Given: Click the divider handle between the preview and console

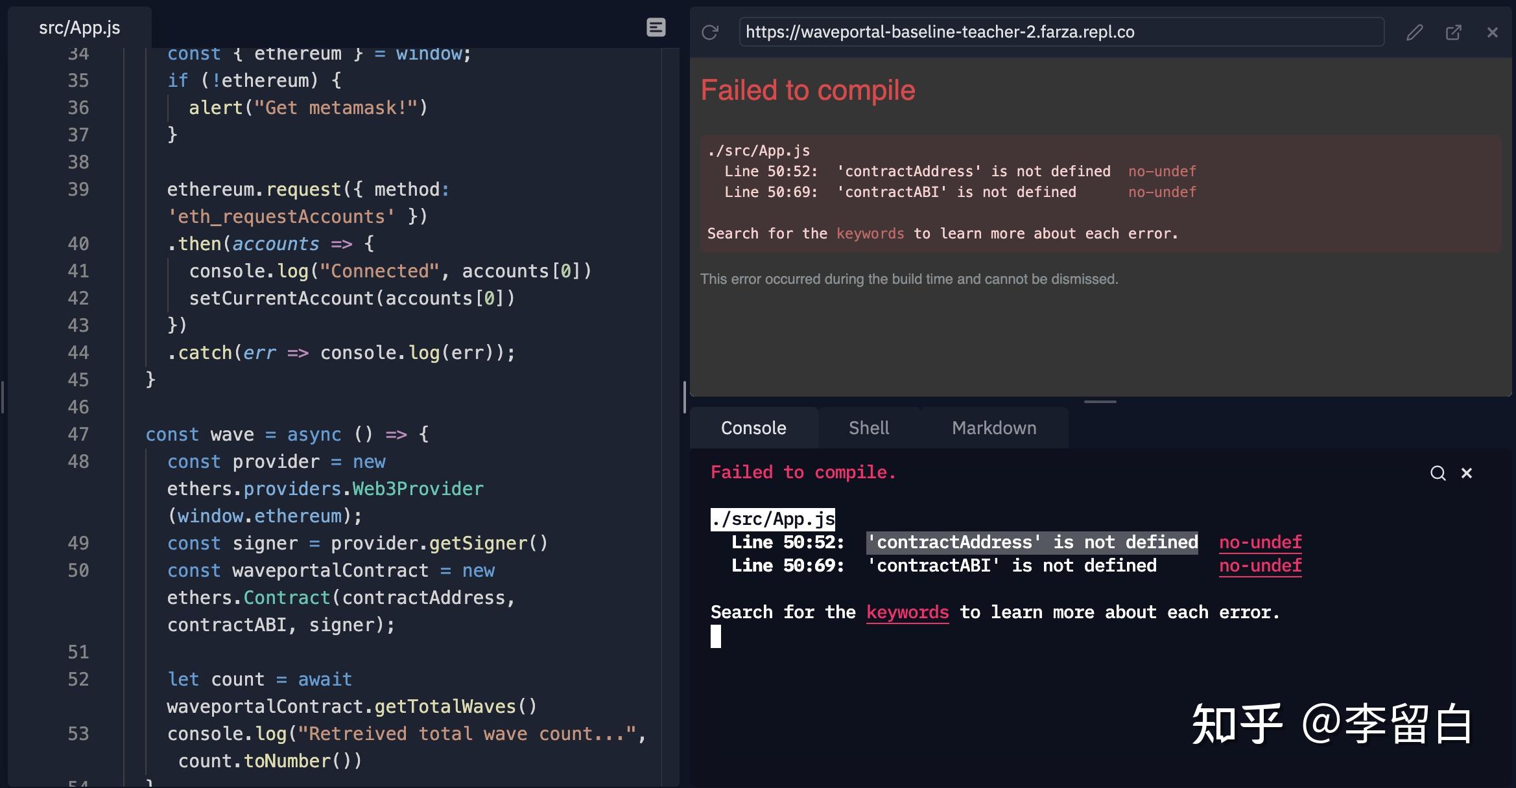Looking at the screenshot, I should pos(1100,402).
